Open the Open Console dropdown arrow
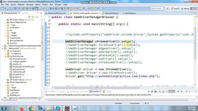The image size is (198, 111). 189,92
